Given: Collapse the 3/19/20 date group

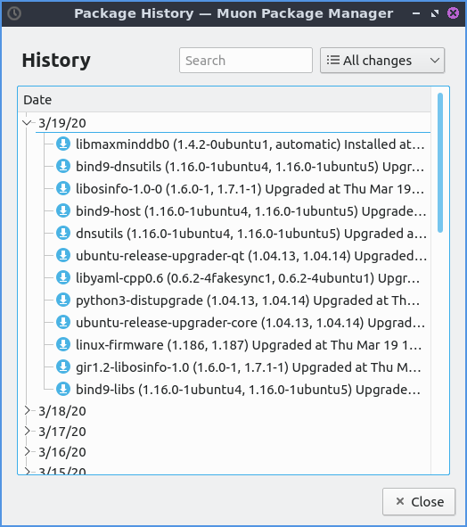Looking at the screenshot, I should coord(28,123).
